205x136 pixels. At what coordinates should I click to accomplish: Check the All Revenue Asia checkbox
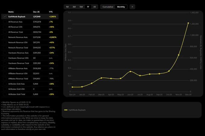pos(5,22)
